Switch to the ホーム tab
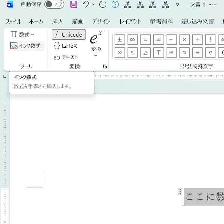This screenshot has width=224, height=224. tap(36, 21)
